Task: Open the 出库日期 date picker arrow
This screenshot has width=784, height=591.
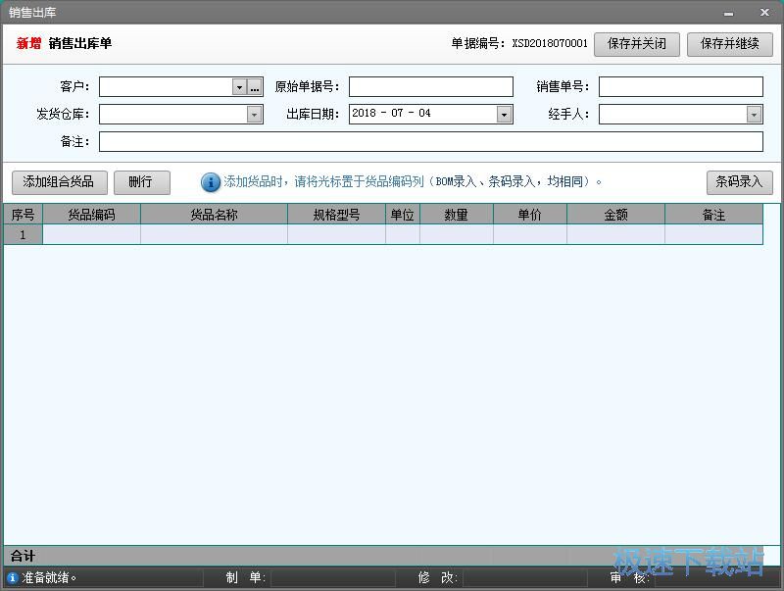Action: point(504,115)
